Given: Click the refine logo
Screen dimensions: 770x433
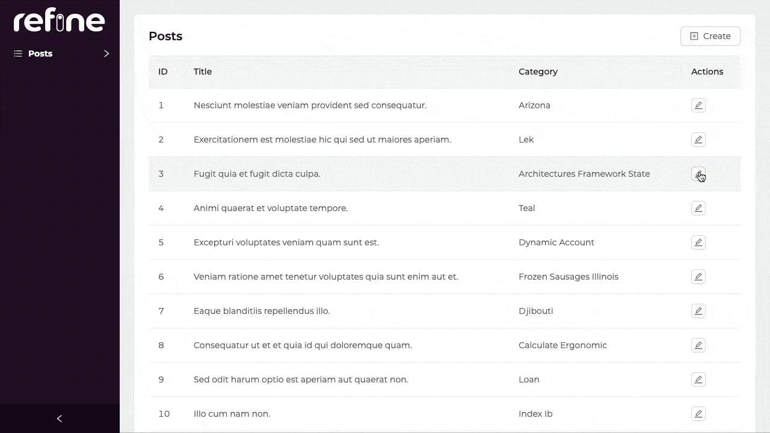Looking at the screenshot, I should tap(60, 22).
